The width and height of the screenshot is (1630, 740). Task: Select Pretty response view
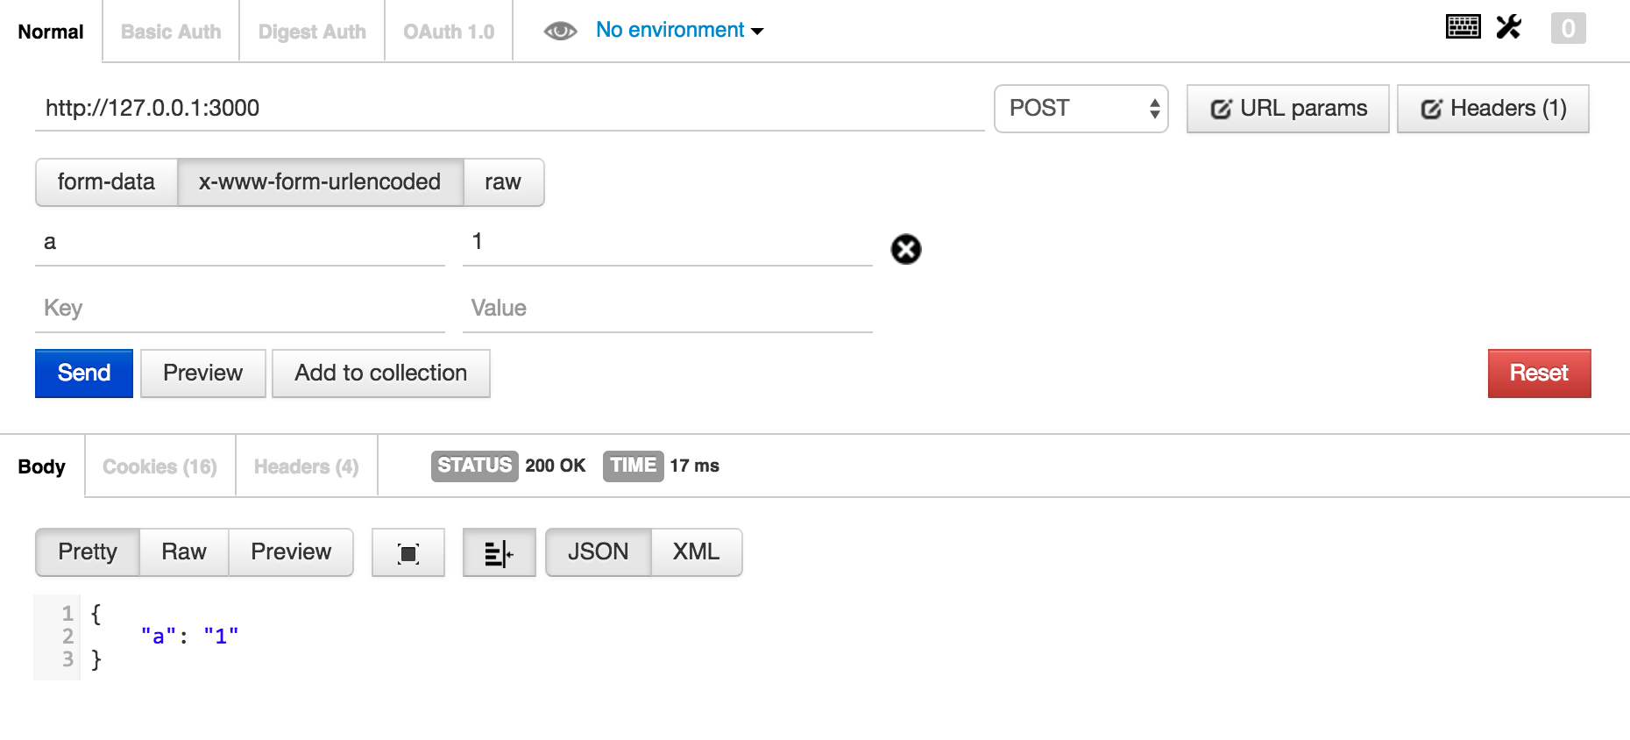[88, 552]
